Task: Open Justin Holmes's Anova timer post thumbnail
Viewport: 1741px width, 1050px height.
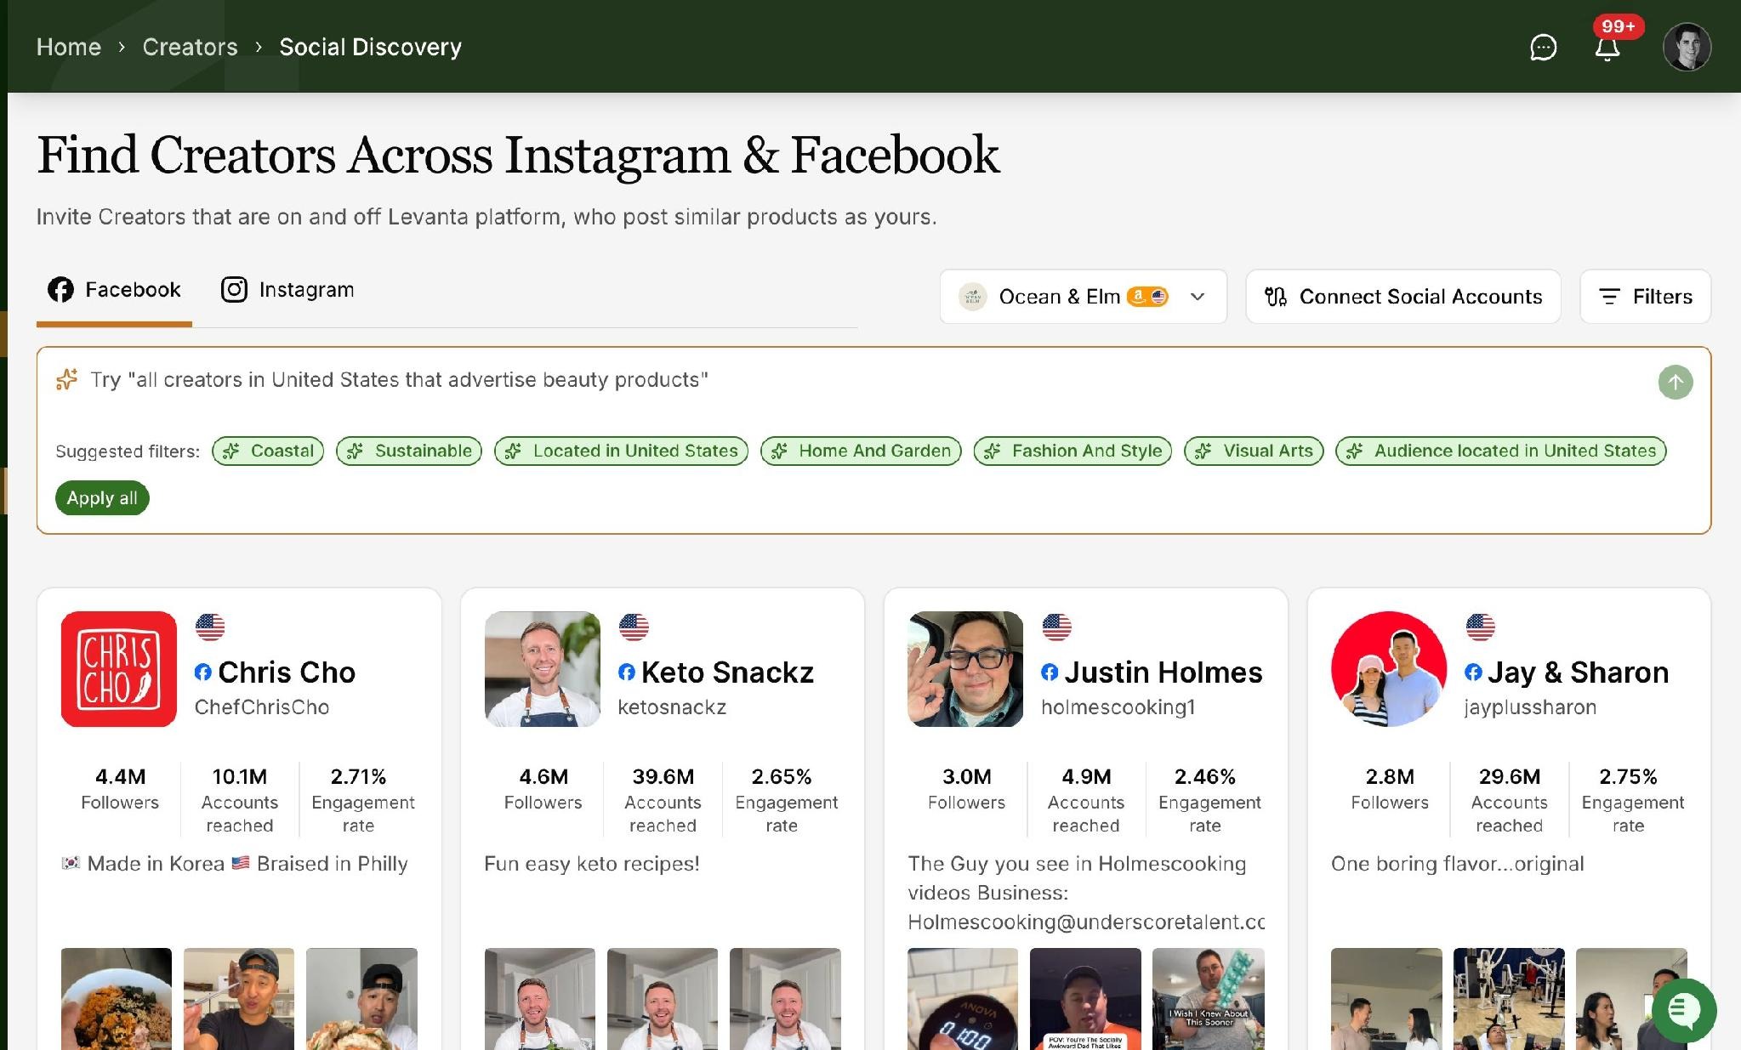Action: coord(963,999)
